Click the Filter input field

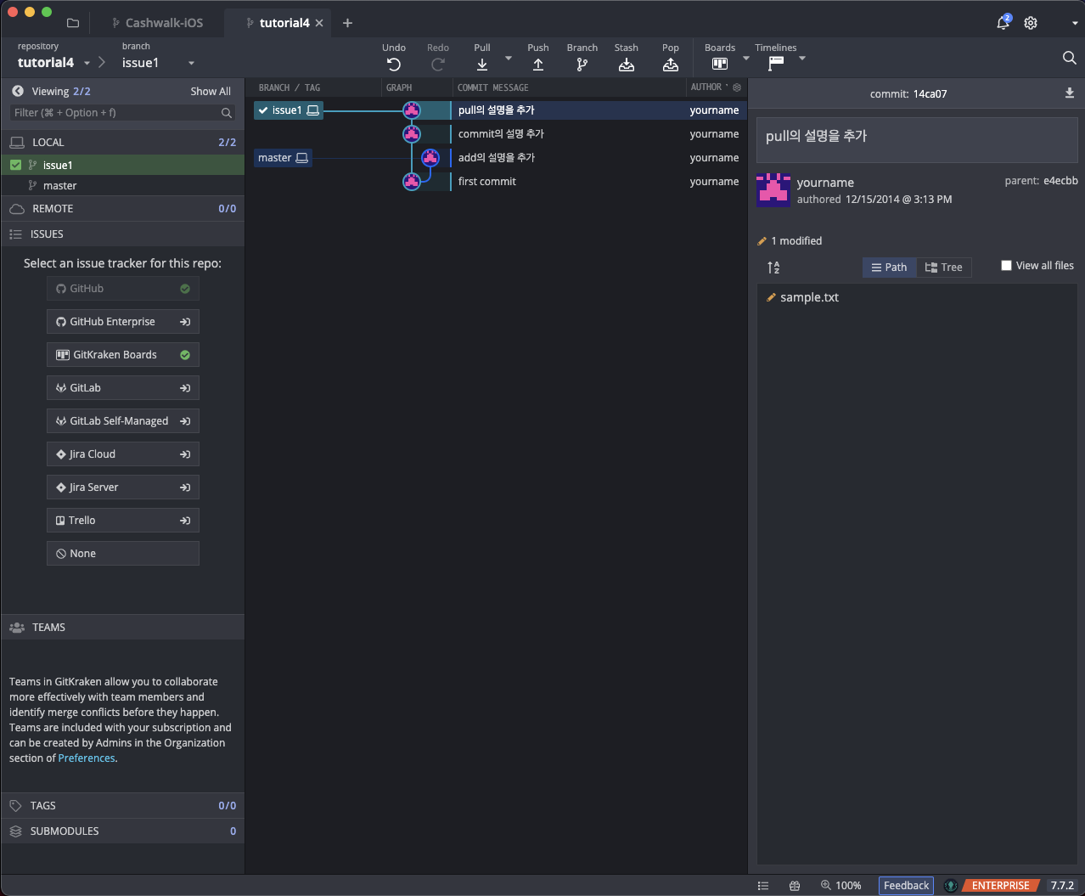(115, 113)
